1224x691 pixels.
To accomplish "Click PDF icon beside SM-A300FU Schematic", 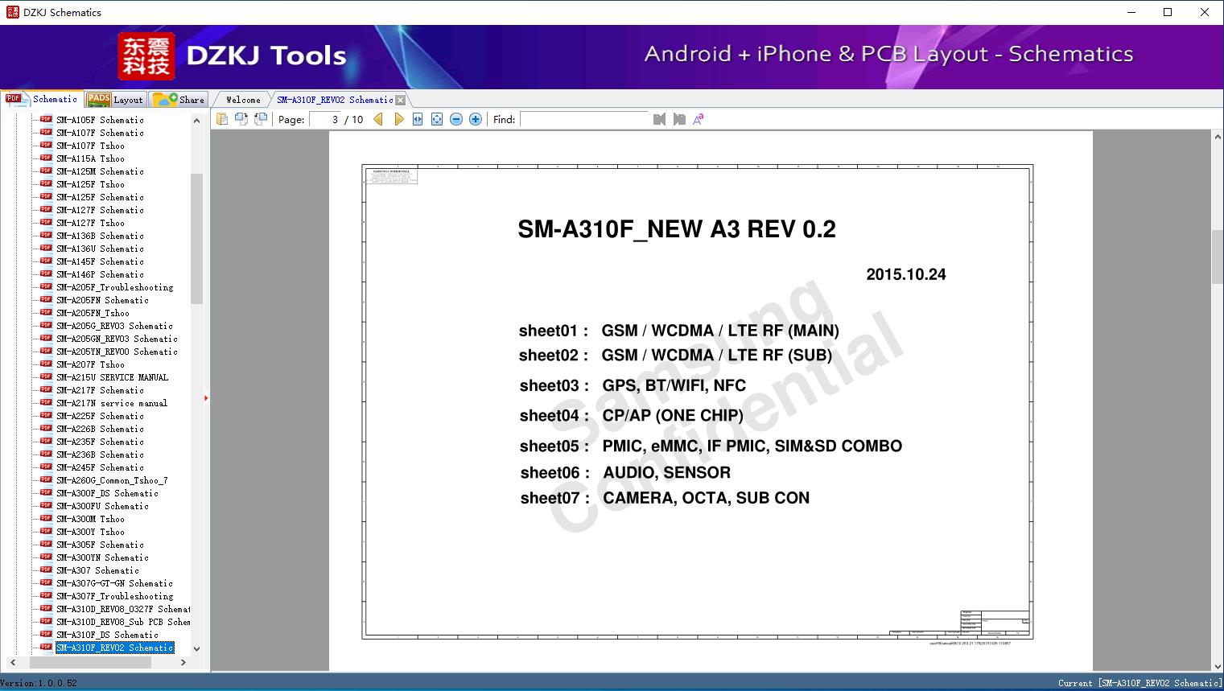I will tap(46, 506).
